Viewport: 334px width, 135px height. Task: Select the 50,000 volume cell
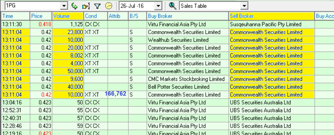(x=68, y=71)
